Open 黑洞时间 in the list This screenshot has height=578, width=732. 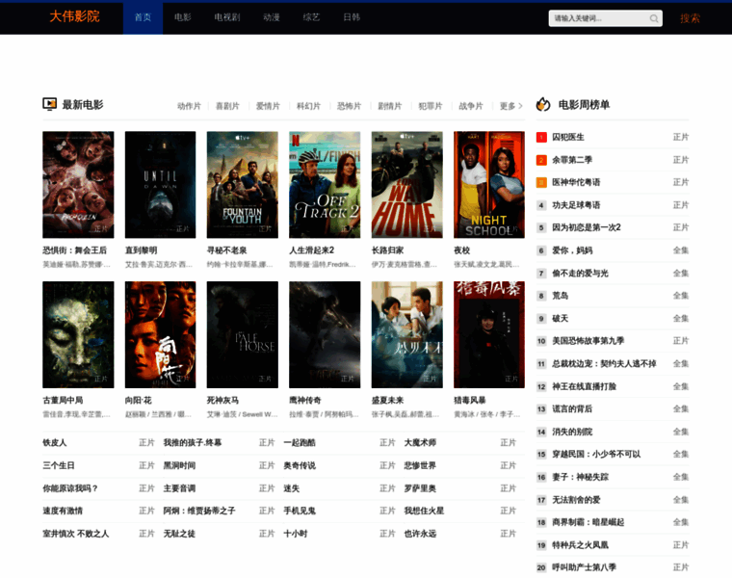(x=179, y=465)
